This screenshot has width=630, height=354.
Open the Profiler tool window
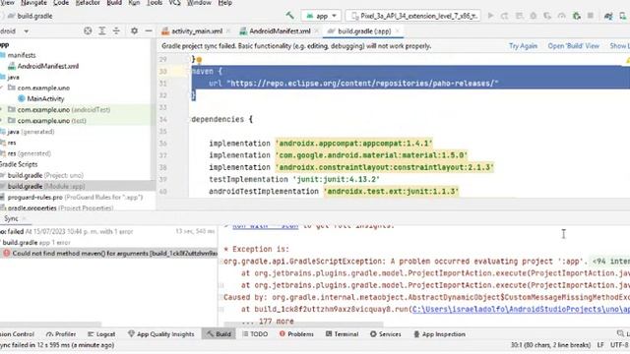point(61,334)
